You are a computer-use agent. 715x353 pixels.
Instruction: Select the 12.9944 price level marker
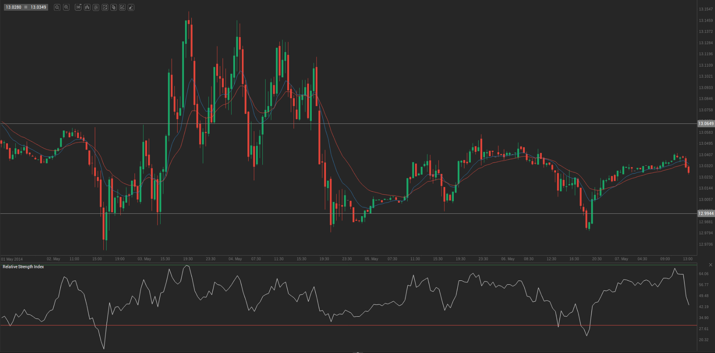click(706, 214)
